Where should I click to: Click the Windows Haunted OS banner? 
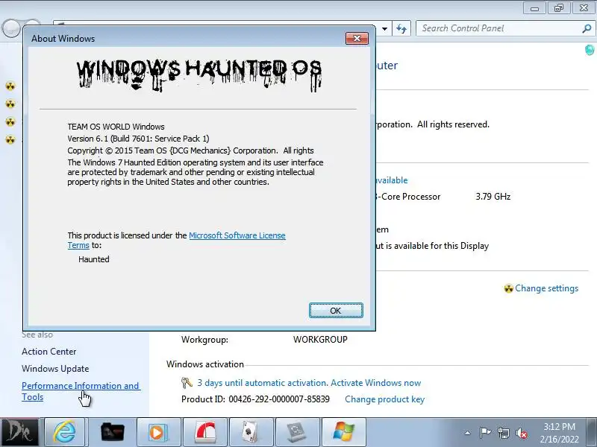coord(199,75)
